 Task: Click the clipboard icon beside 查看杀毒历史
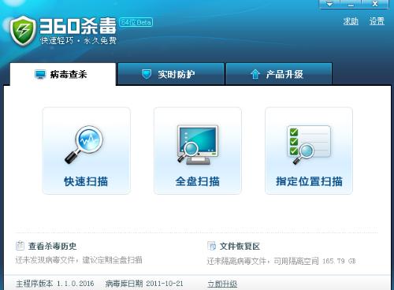(20, 246)
